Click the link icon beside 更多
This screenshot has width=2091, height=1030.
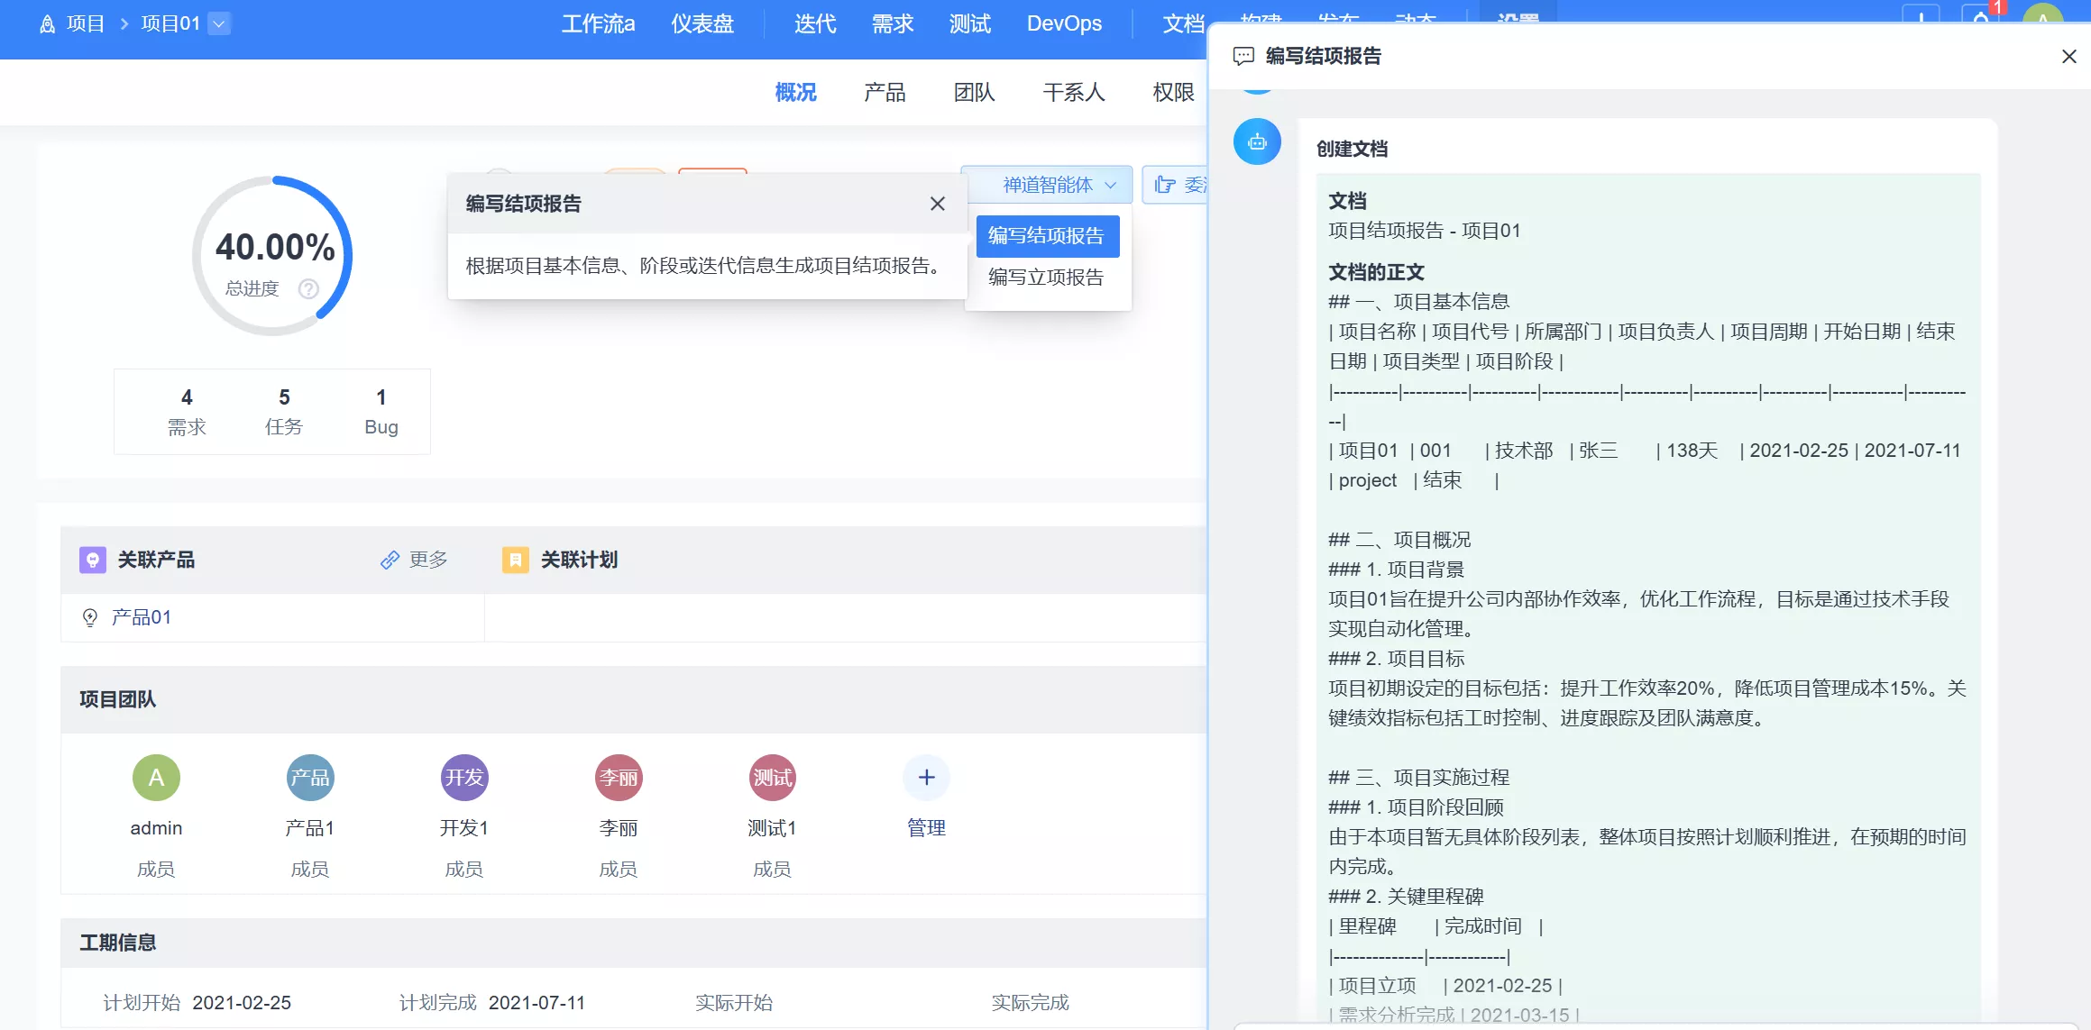[x=390, y=560]
